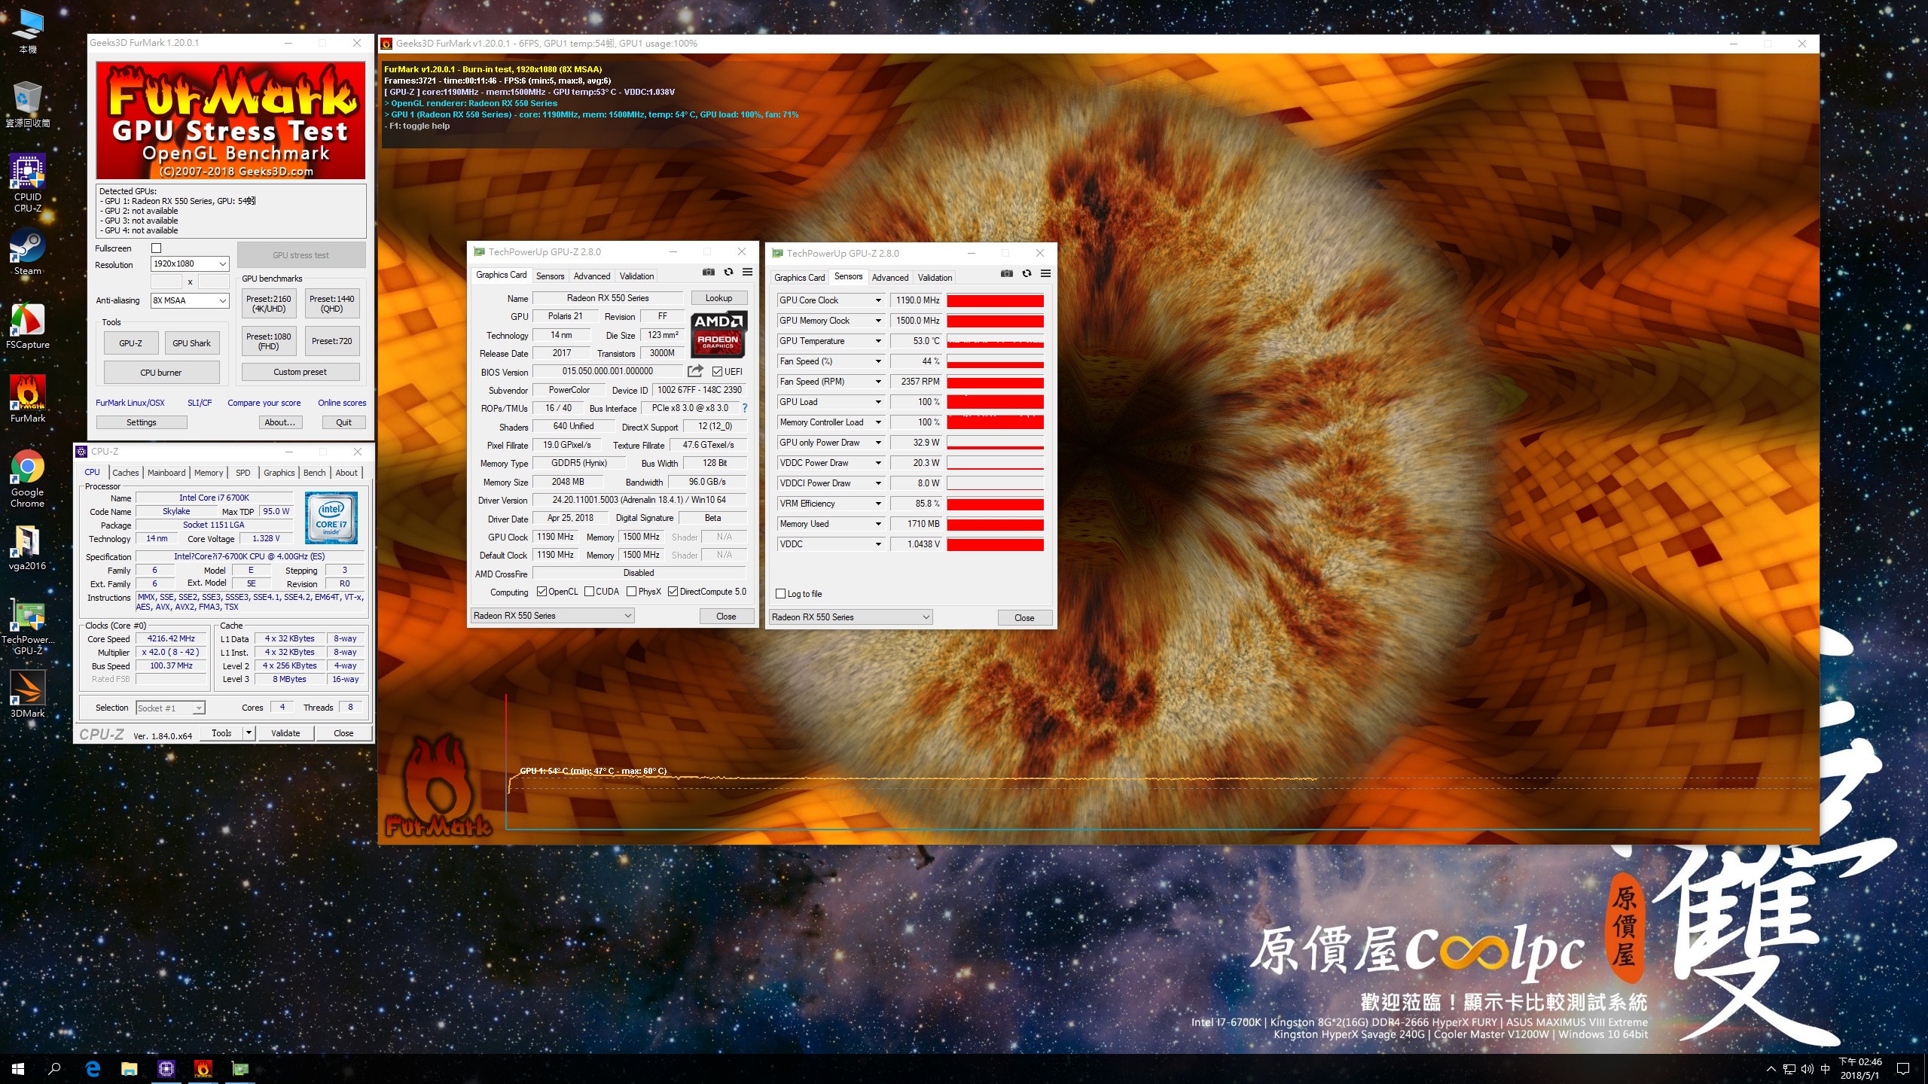Click the GPU-Z tool button in FurMark
1928x1084 pixels.
pyautogui.click(x=130, y=343)
